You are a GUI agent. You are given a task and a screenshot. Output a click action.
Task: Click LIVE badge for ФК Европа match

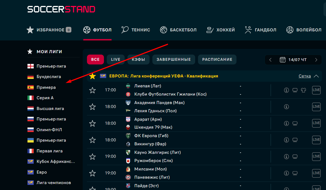click(x=316, y=140)
